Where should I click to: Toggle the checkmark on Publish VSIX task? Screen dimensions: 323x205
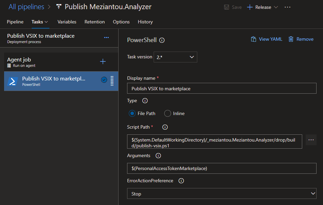point(104,80)
